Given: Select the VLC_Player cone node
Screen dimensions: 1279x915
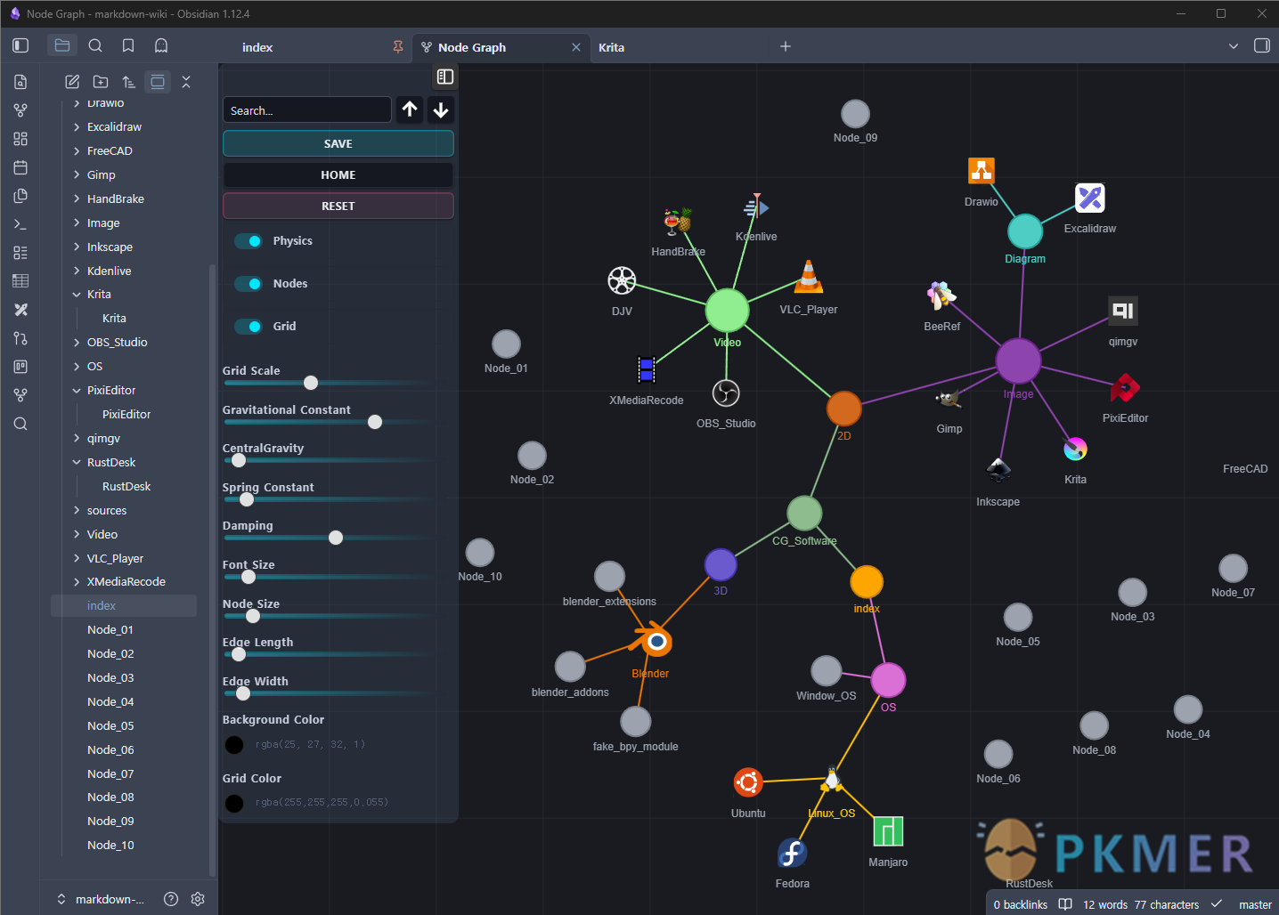Looking at the screenshot, I should [809, 277].
